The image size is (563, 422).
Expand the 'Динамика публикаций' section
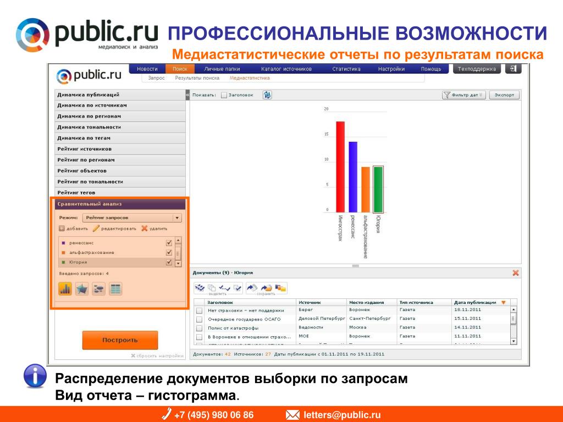tap(120, 95)
